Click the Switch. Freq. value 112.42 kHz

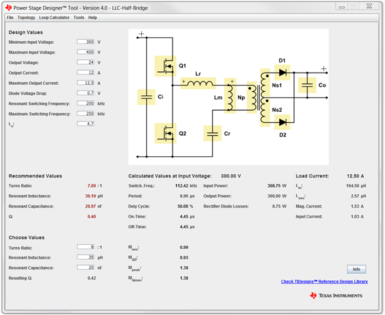pyautogui.click(x=186, y=186)
